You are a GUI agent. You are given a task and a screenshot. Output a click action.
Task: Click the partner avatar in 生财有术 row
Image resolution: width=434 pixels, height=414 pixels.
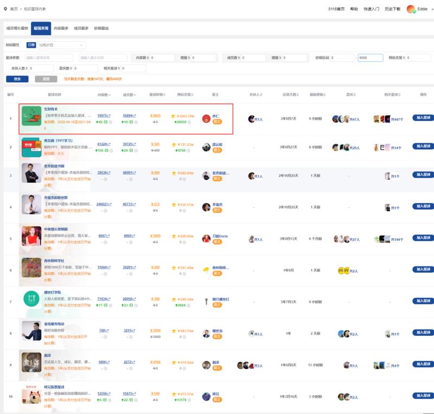point(251,119)
